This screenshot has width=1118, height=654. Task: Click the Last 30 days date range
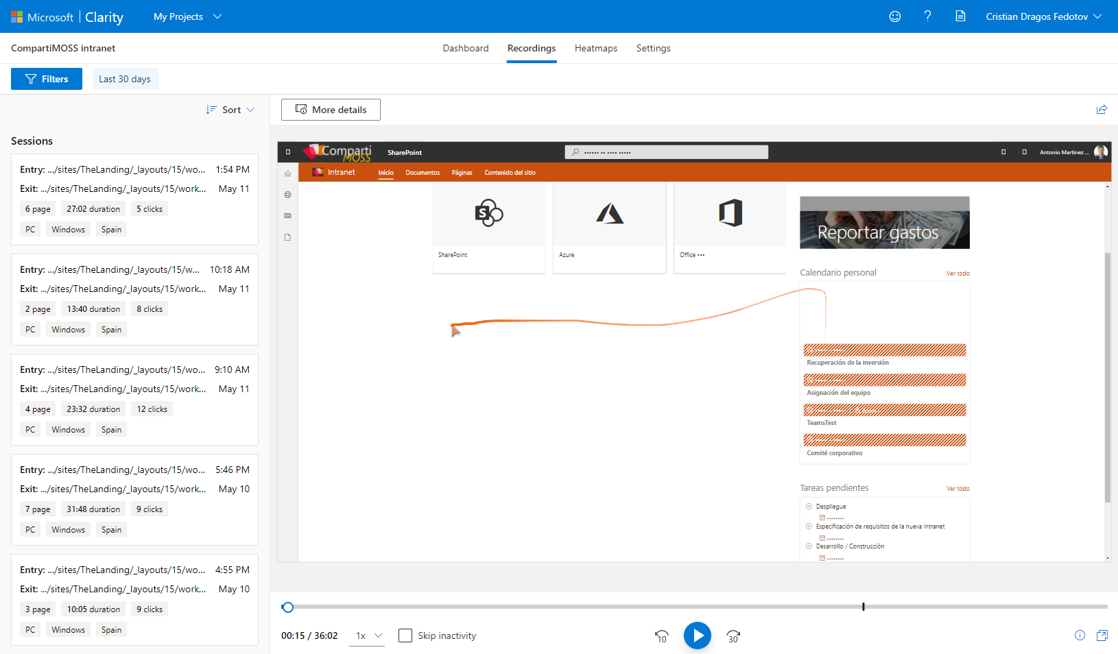(x=125, y=78)
